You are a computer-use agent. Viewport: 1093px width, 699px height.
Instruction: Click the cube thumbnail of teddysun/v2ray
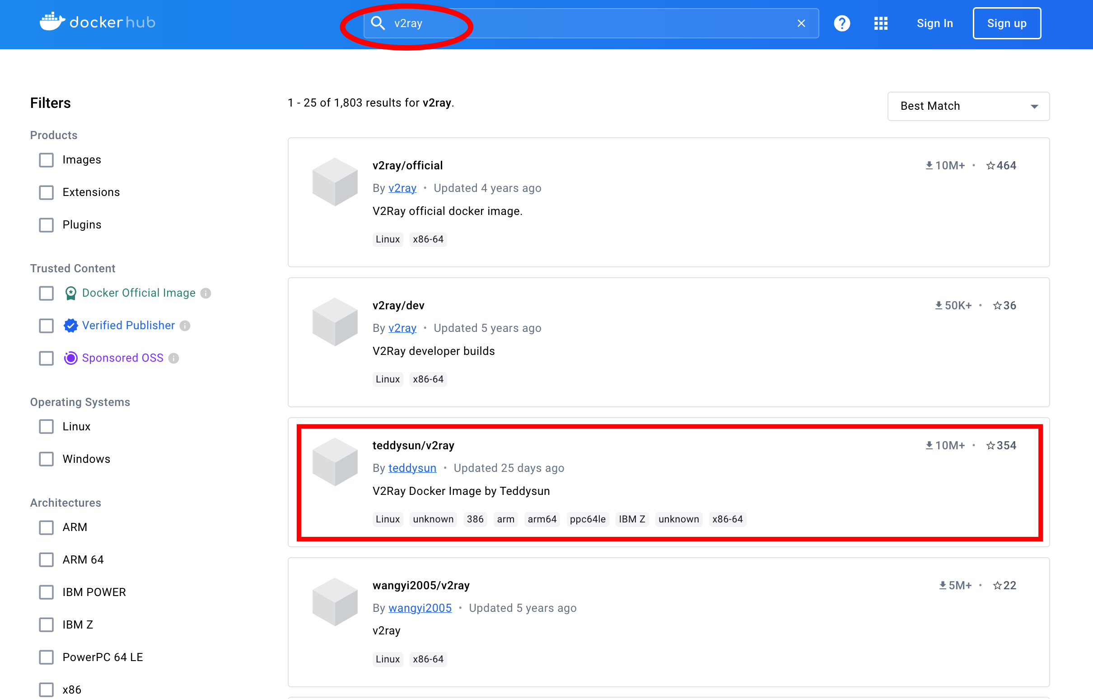(x=335, y=462)
